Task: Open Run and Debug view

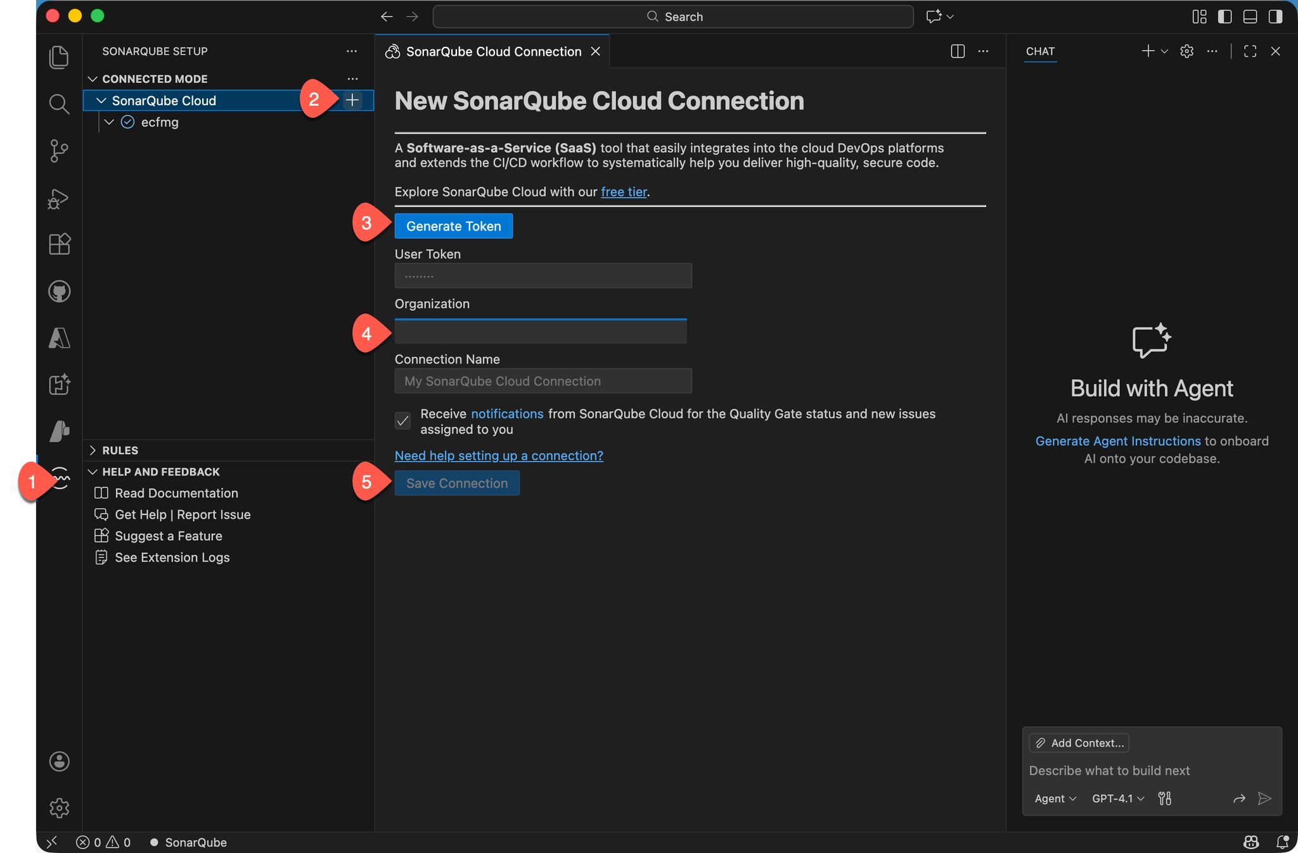Action: tap(59, 198)
